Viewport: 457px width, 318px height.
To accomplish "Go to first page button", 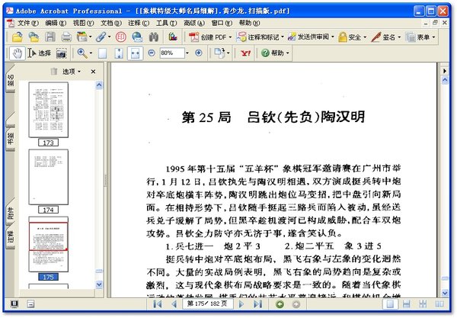I will [158, 304].
